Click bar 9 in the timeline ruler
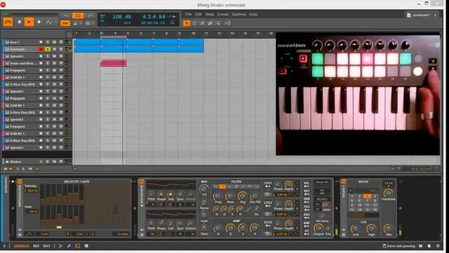Viewport: 449px width, 253px height. tap(180, 34)
